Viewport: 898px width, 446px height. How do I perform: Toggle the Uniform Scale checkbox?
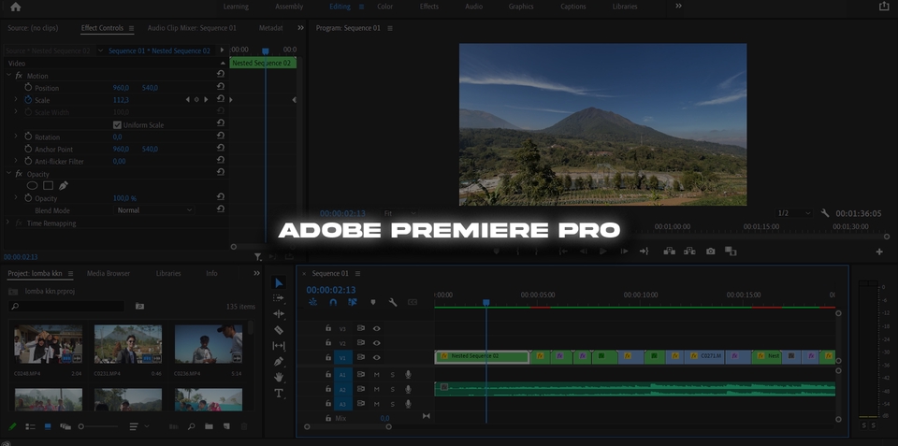coord(117,124)
